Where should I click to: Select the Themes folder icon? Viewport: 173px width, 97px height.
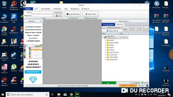pyautogui.click(x=108, y=50)
